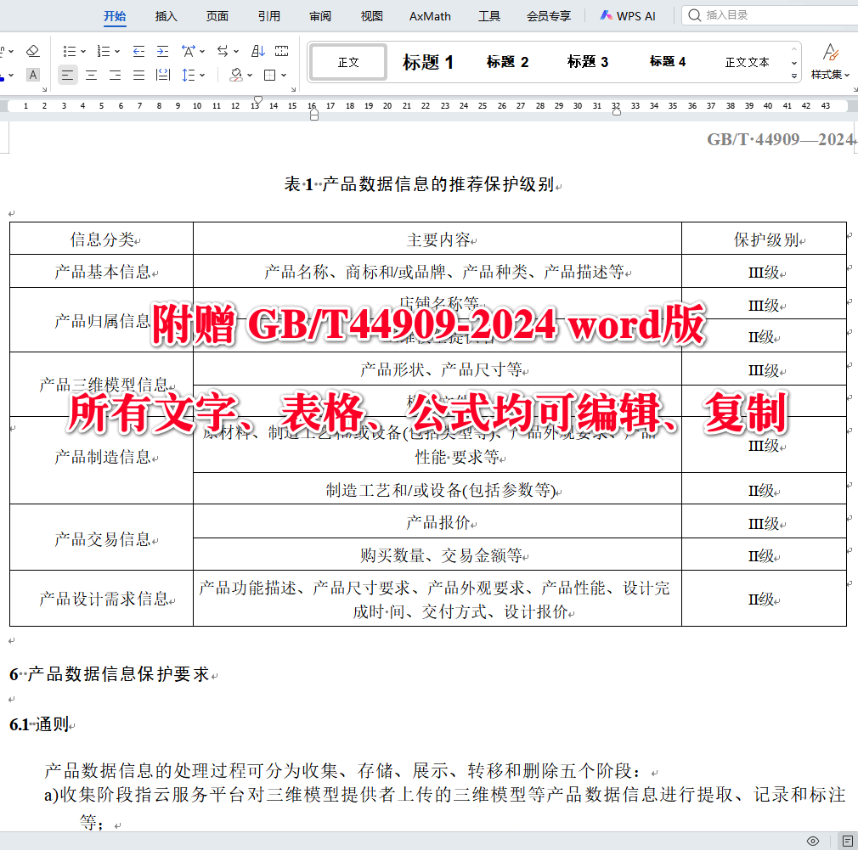
Task: Select the Format Eraser tool
Action: coord(32,50)
